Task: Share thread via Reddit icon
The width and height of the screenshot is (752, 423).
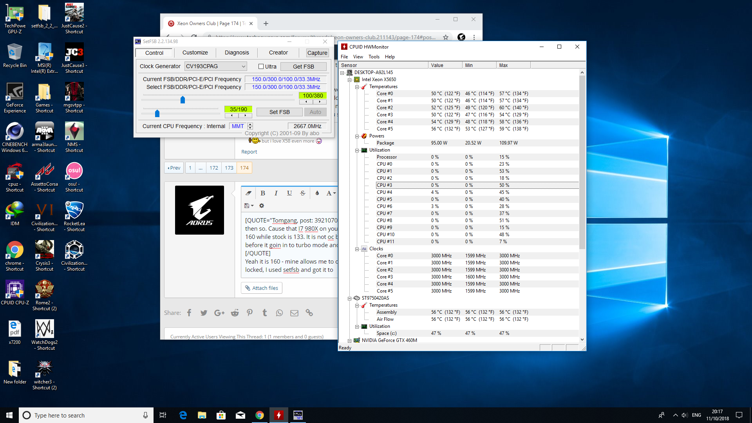Action: [x=235, y=313]
